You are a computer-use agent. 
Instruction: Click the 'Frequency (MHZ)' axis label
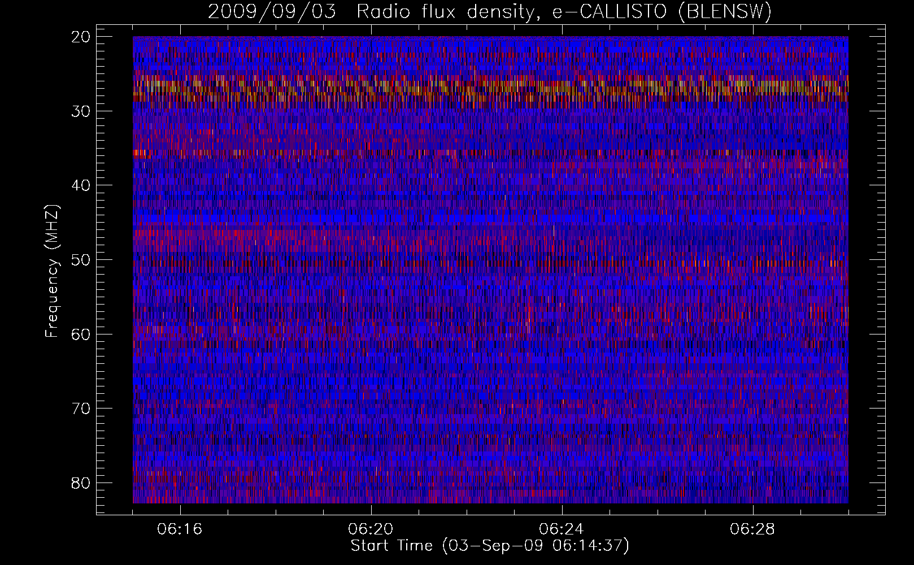53,271
